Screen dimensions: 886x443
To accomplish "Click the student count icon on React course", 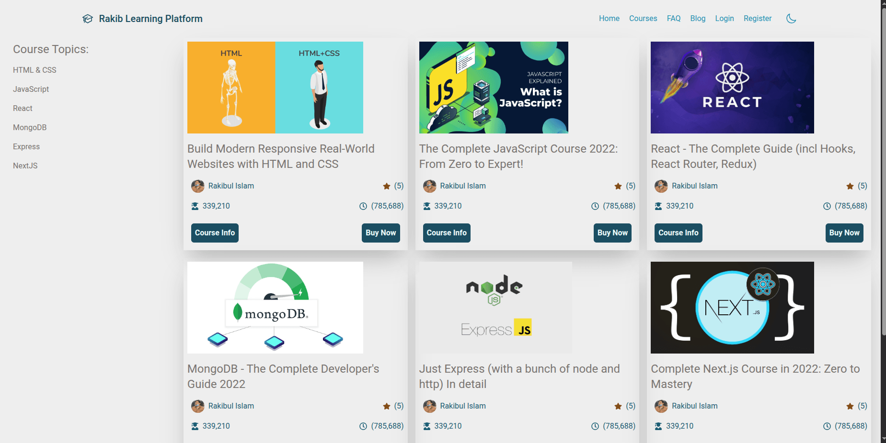I will [x=658, y=206].
